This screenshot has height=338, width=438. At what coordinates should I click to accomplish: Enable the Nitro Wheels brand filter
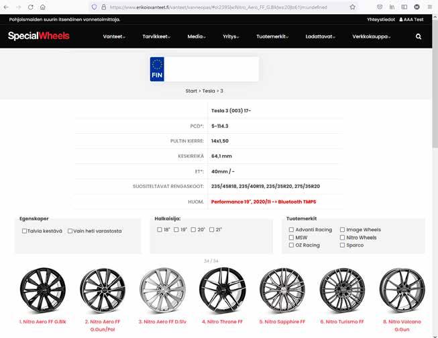click(x=342, y=237)
